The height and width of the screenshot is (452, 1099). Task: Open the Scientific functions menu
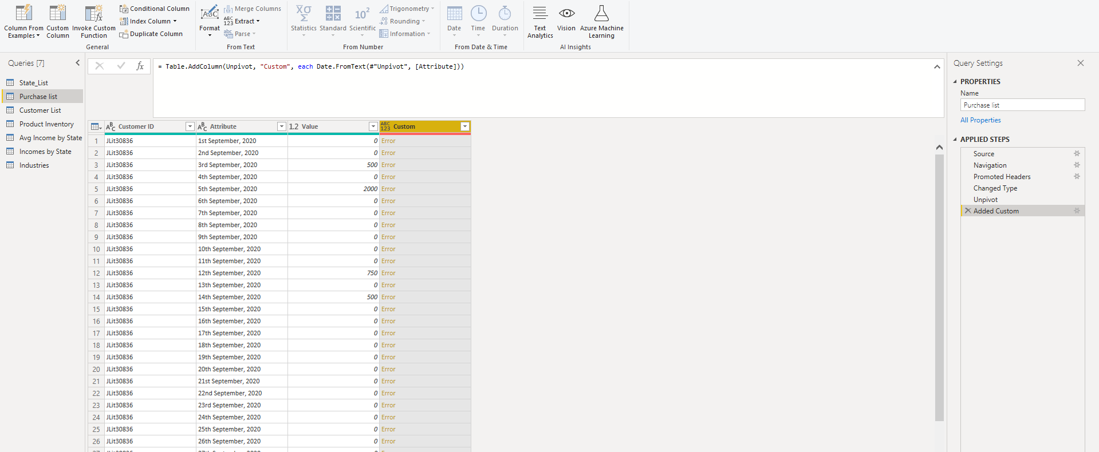click(363, 21)
